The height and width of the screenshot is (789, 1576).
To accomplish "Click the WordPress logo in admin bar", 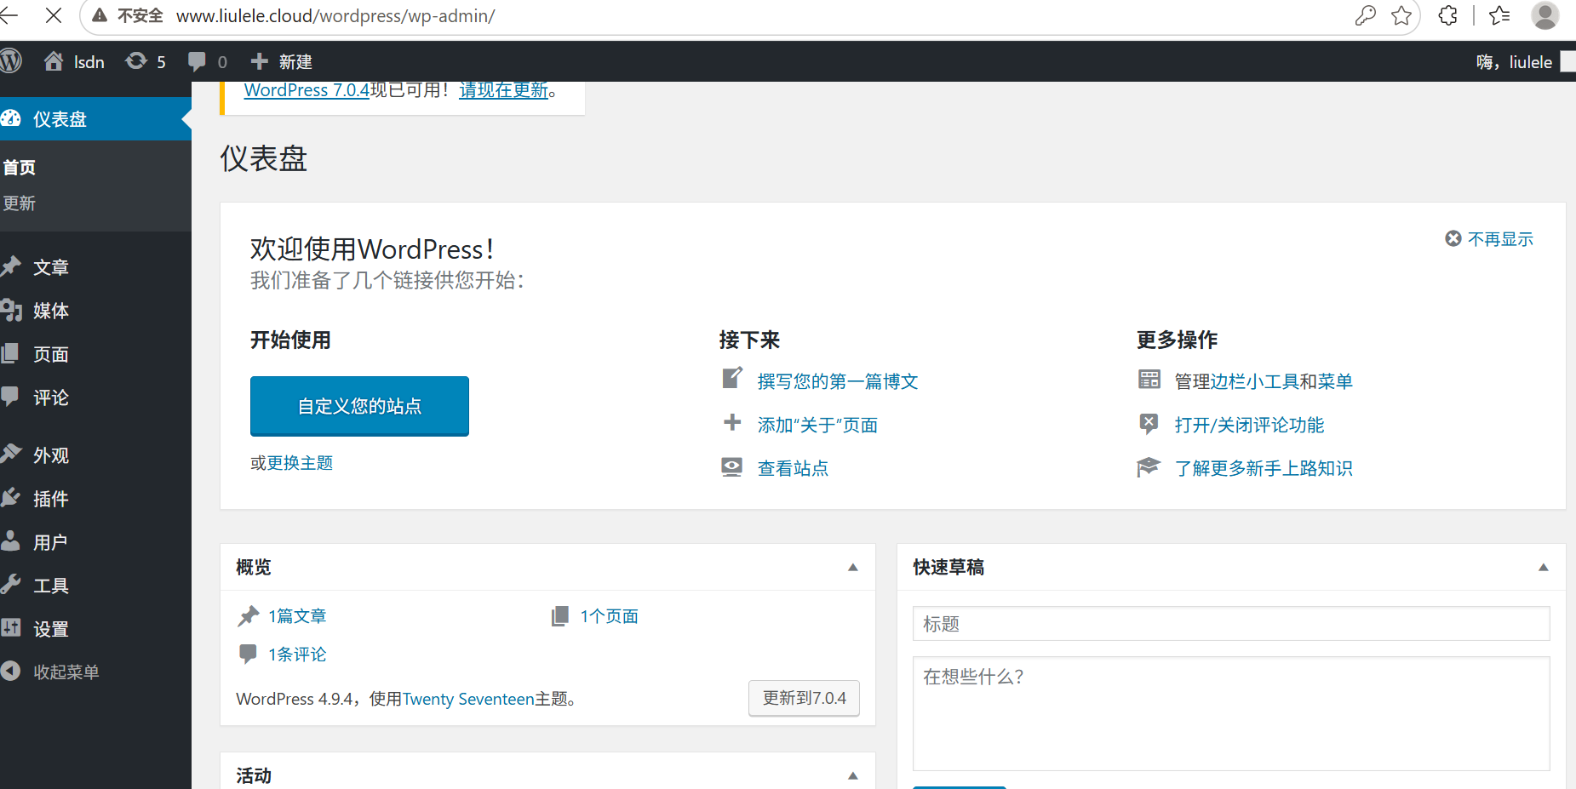I will pos(10,61).
